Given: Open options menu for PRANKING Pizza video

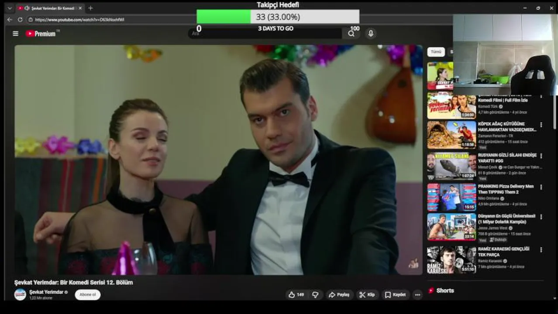Looking at the screenshot, I should tap(541, 187).
